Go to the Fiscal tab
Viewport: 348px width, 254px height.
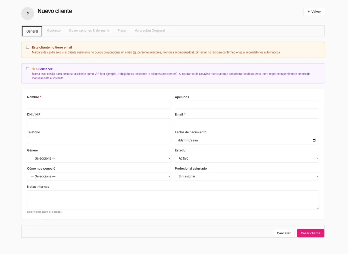click(122, 31)
